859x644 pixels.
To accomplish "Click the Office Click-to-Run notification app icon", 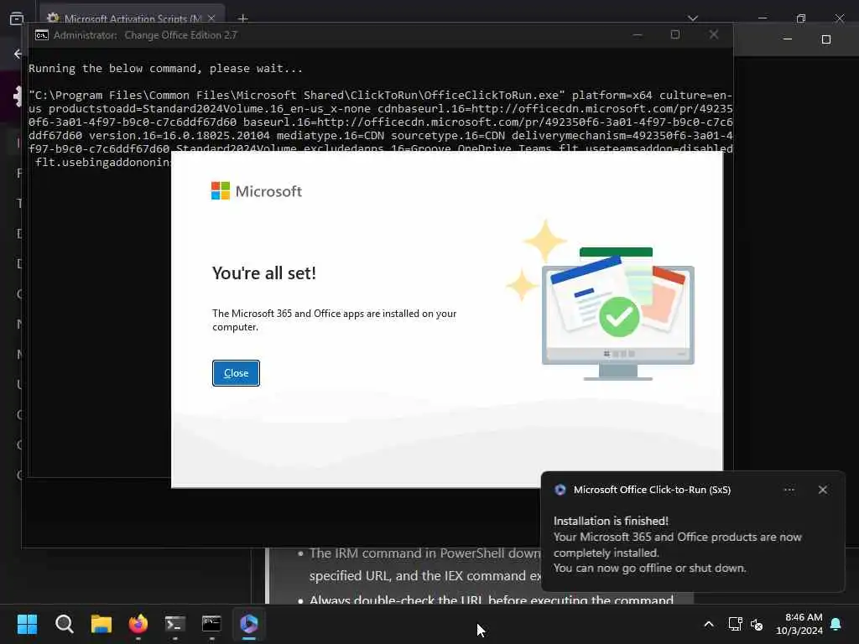I will tap(560, 490).
